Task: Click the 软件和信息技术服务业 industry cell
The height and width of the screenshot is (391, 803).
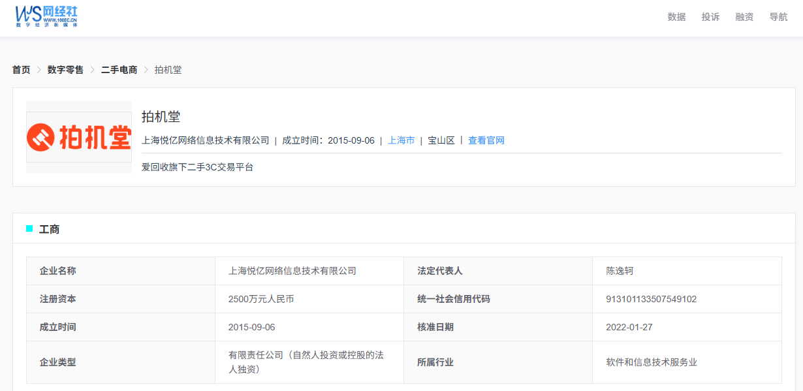Action: tap(652, 362)
